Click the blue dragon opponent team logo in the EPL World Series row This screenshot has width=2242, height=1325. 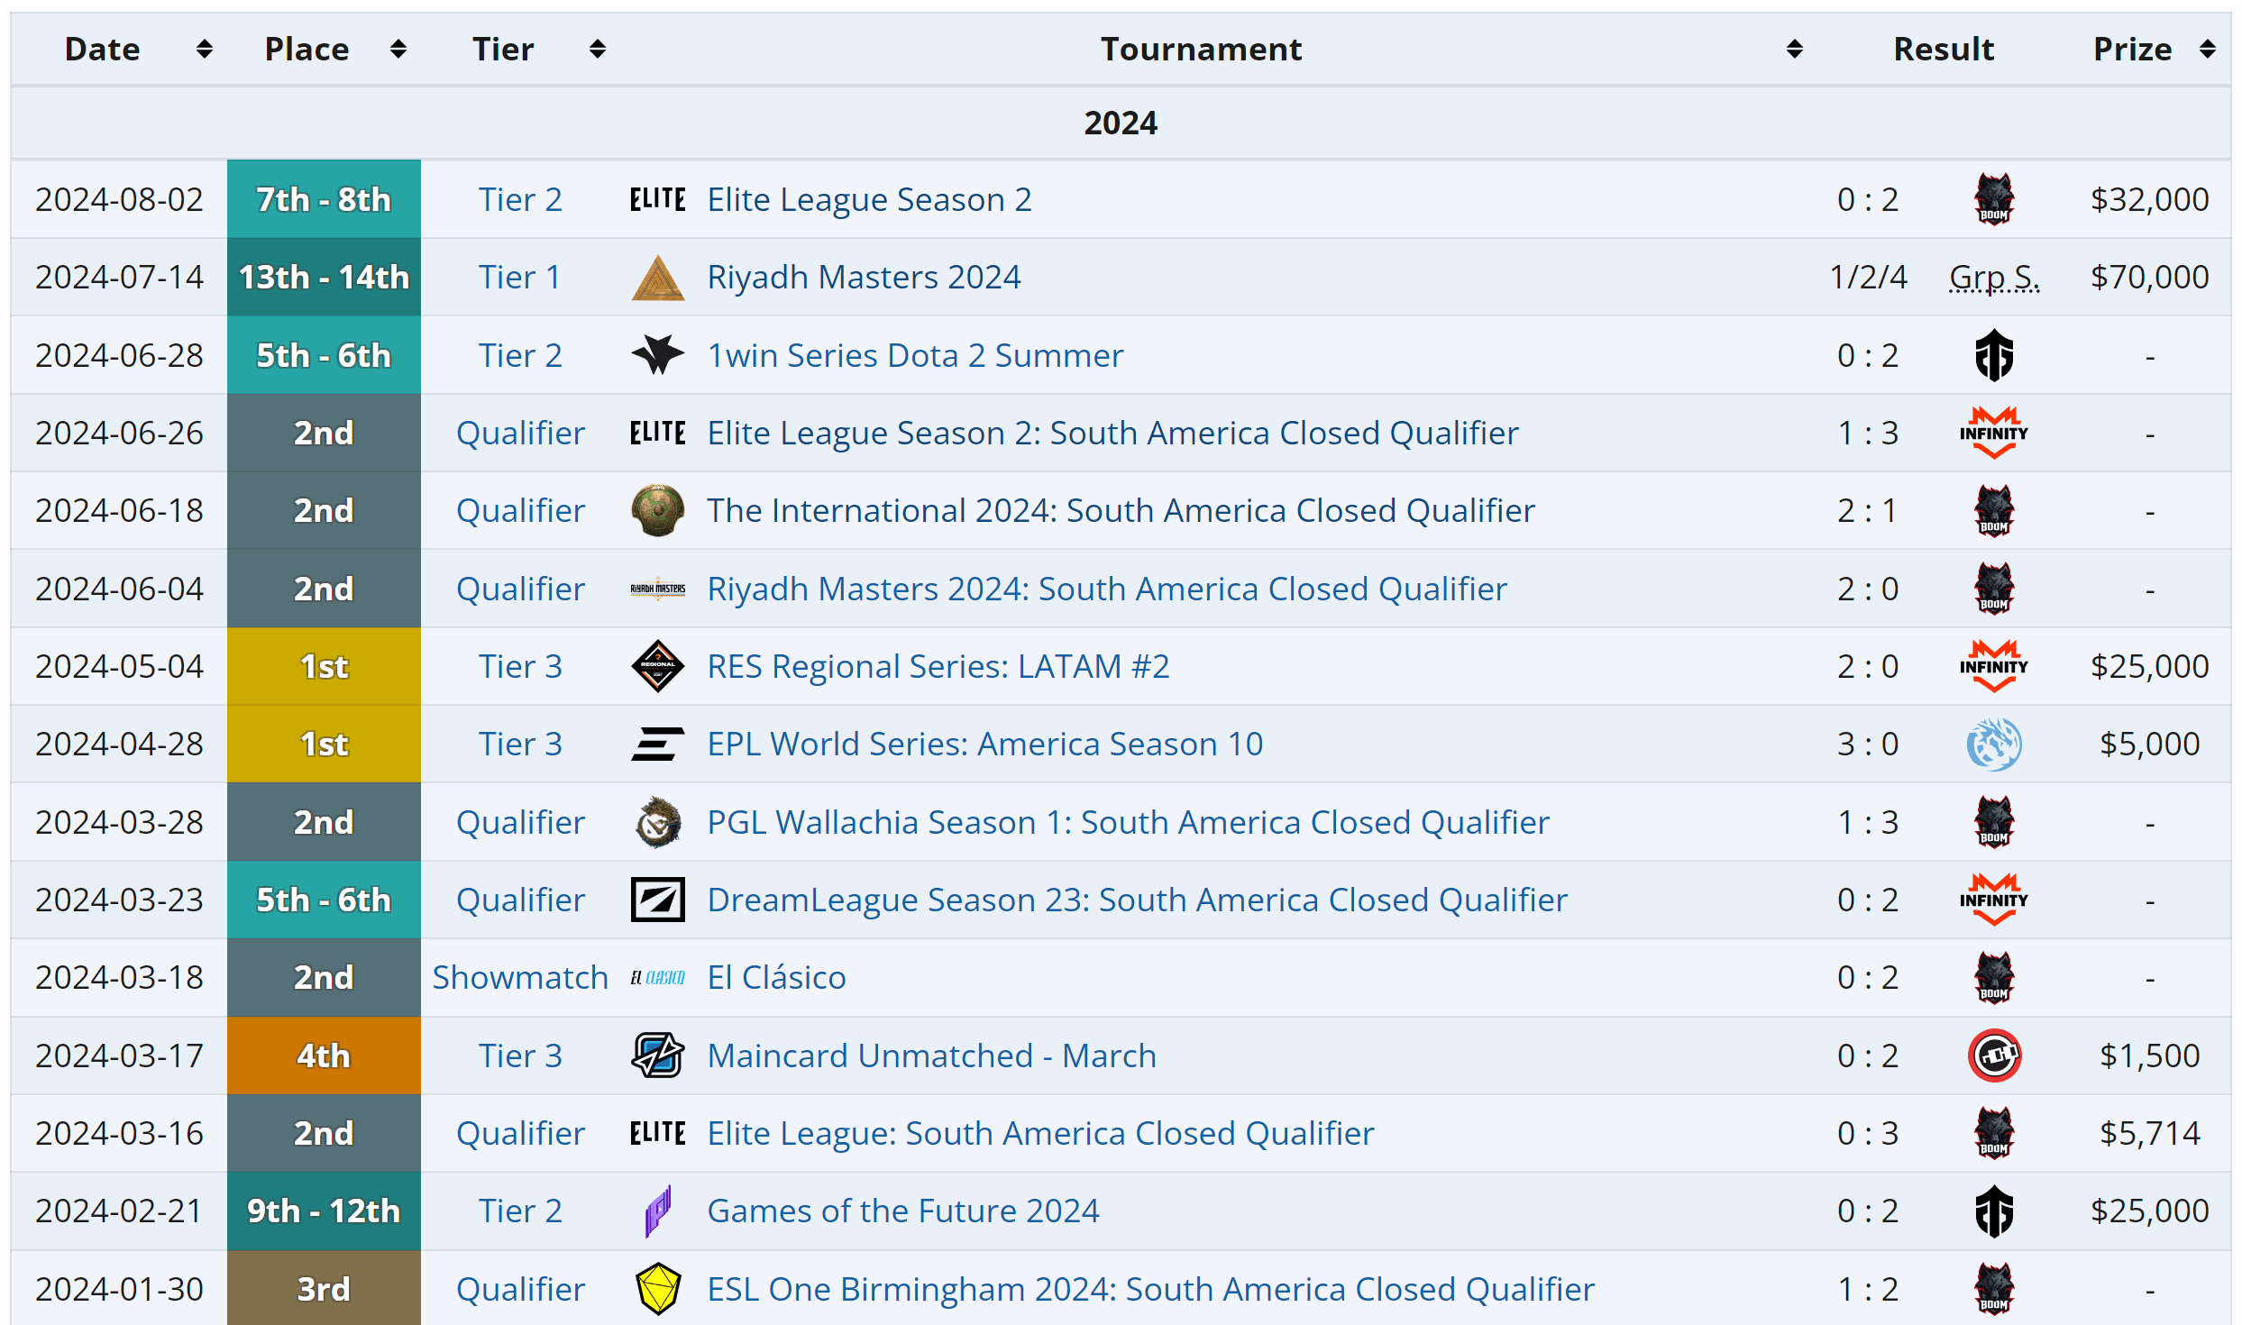[x=1993, y=745]
